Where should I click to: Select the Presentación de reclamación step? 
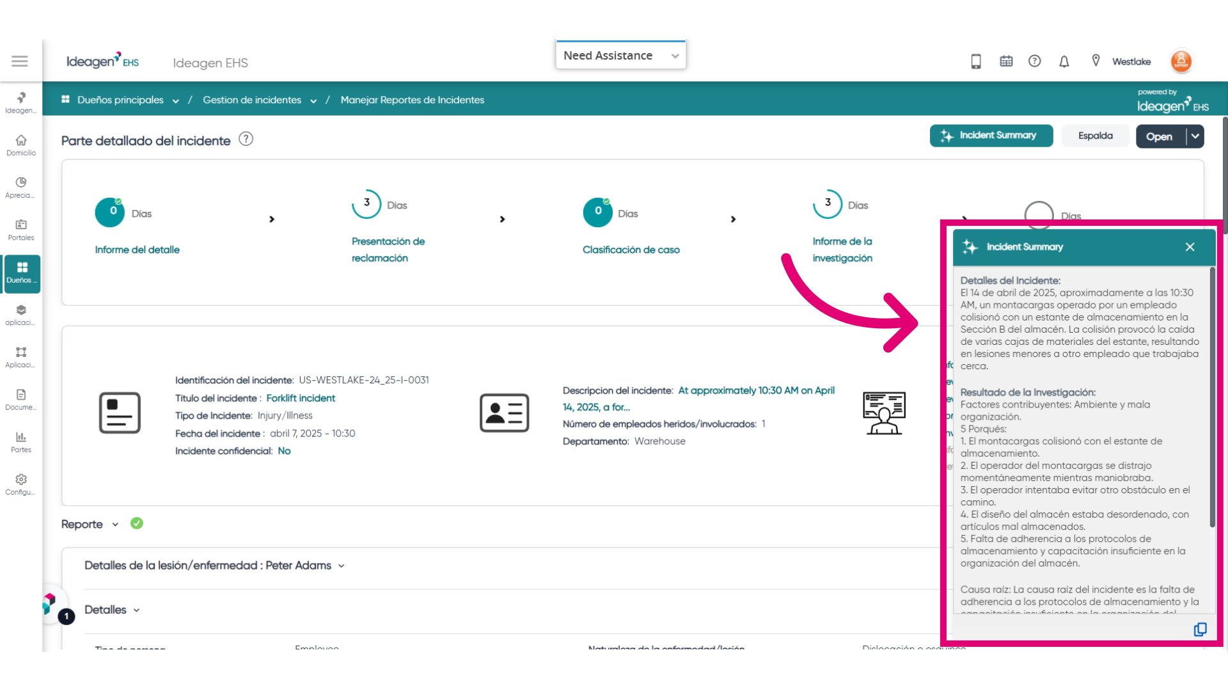click(388, 250)
